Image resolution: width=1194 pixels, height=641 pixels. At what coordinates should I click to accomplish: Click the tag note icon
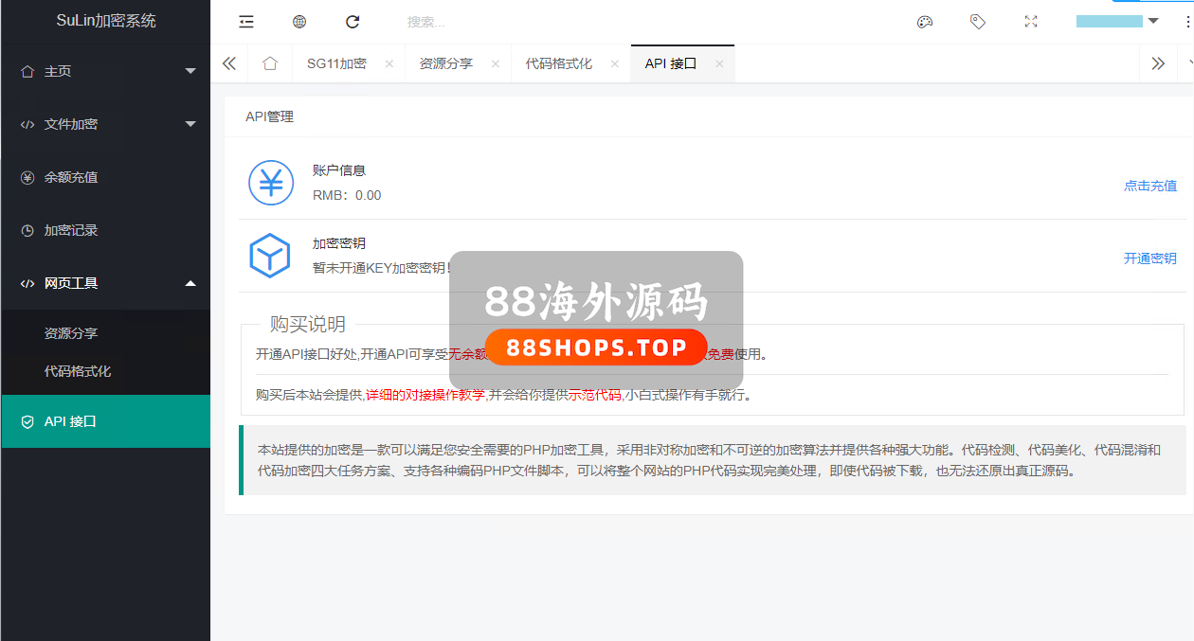pos(978,22)
